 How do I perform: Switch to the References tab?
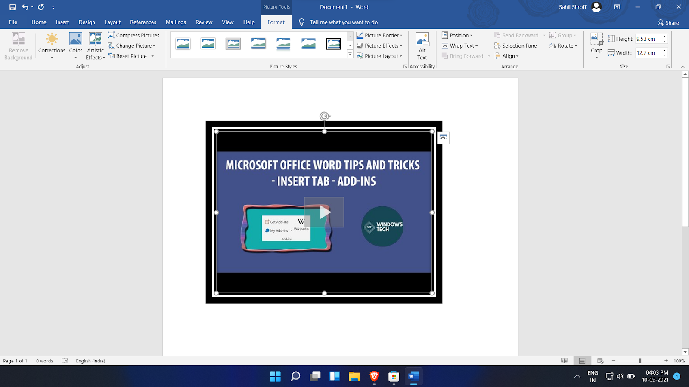[x=143, y=22]
